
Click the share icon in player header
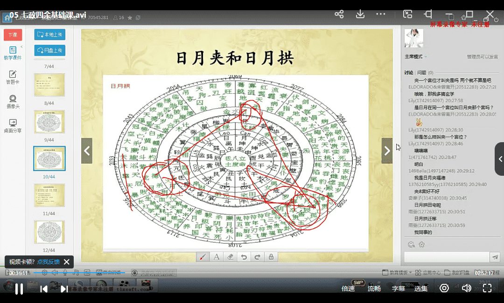[x=339, y=14]
